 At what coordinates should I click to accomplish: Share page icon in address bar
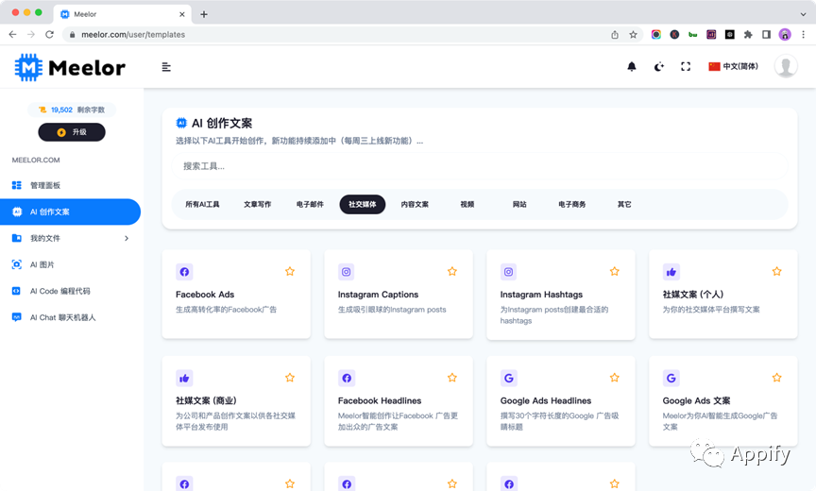pos(615,34)
